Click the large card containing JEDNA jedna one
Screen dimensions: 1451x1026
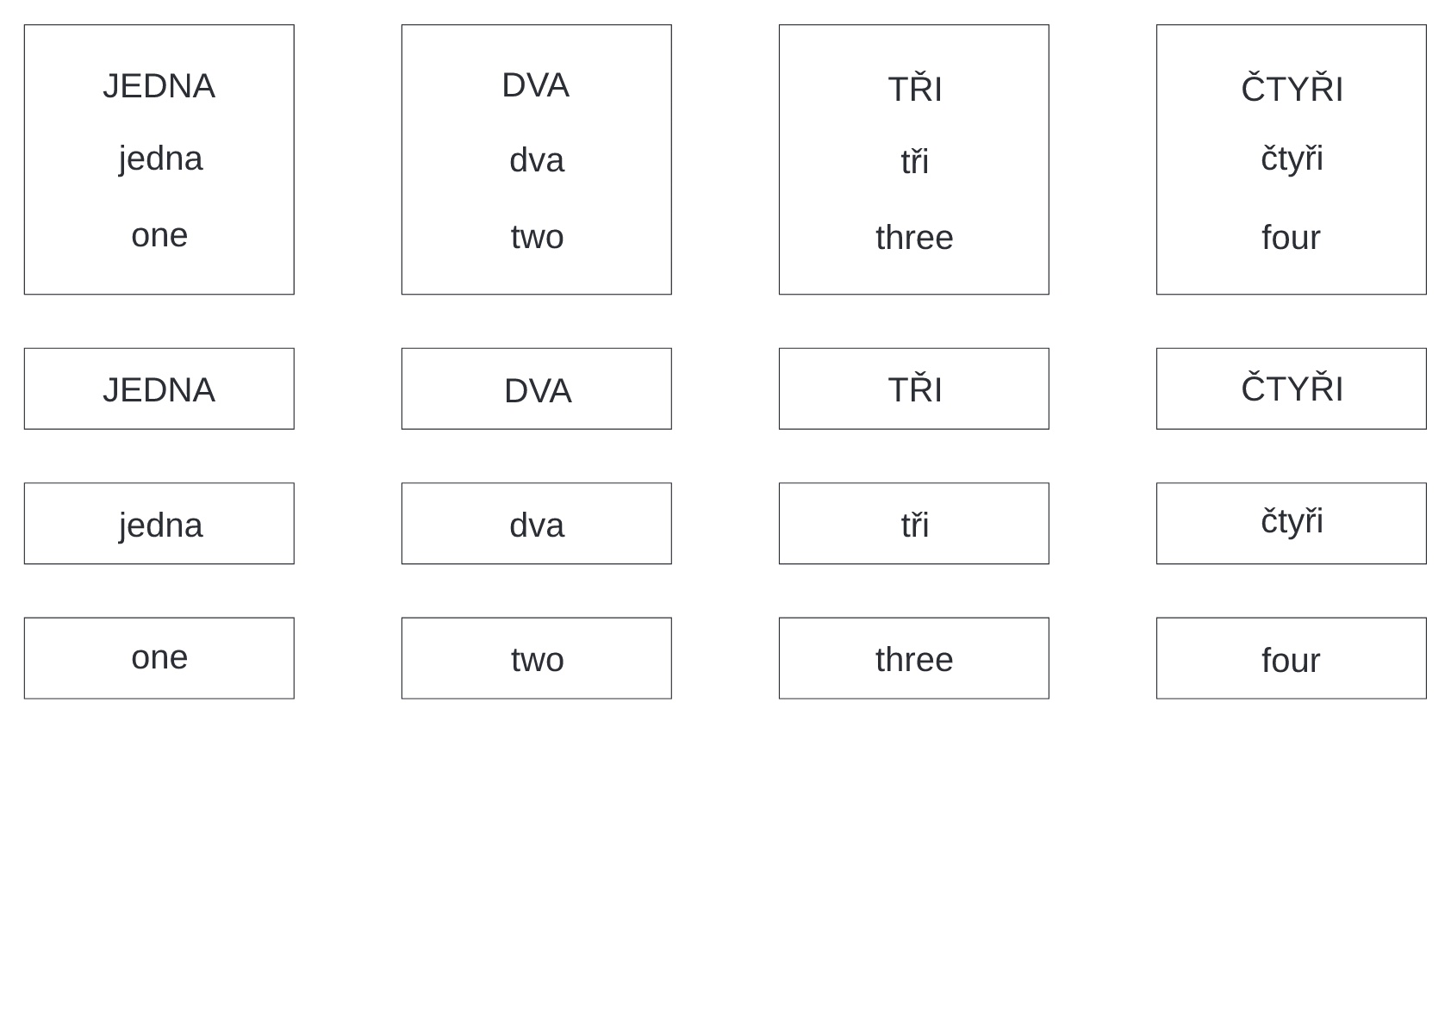click(x=159, y=159)
